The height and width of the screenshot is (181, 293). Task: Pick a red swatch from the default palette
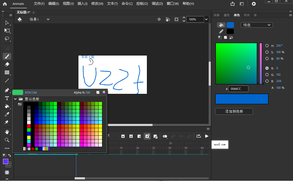click(29, 125)
